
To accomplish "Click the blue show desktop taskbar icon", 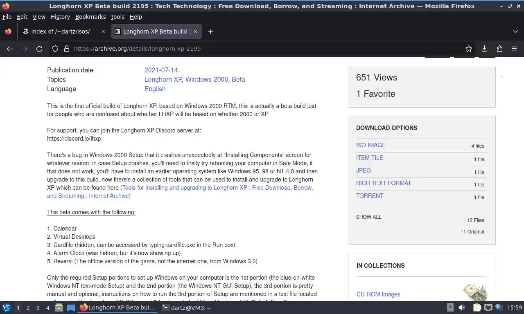I will 71,308.
